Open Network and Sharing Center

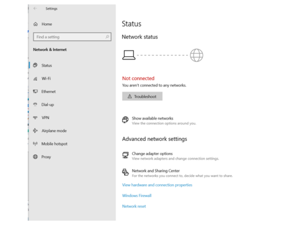155,171
